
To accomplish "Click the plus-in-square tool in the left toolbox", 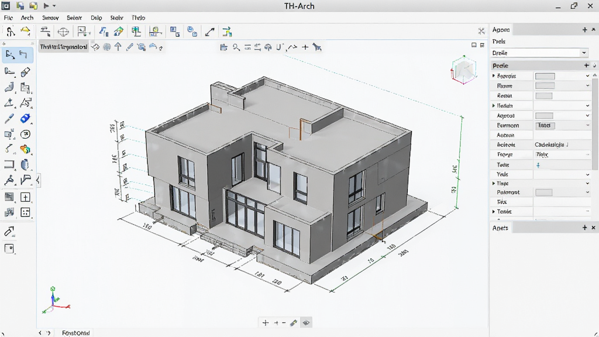I will (25, 197).
